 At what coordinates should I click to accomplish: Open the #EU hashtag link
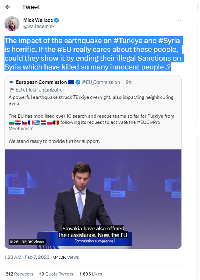[x=64, y=50]
